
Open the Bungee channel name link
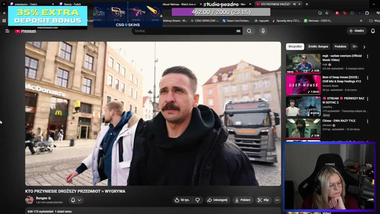[x=42, y=198]
